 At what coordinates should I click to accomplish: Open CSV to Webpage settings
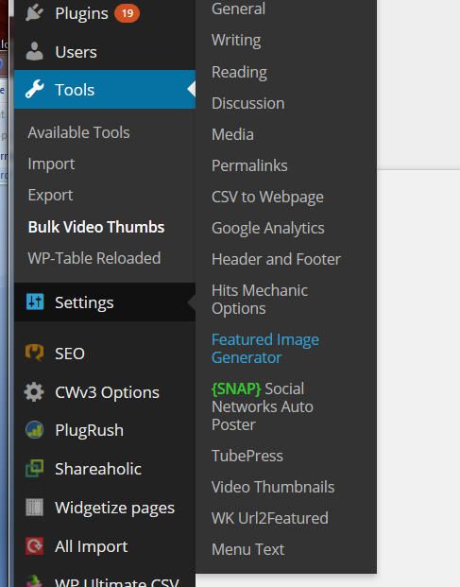coord(267,197)
